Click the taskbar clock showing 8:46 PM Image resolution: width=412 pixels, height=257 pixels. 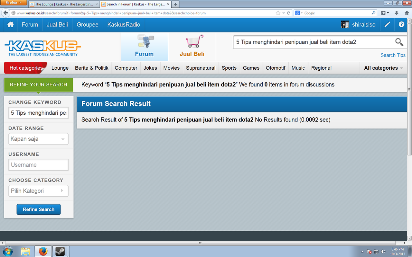pyautogui.click(x=397, y=252)
